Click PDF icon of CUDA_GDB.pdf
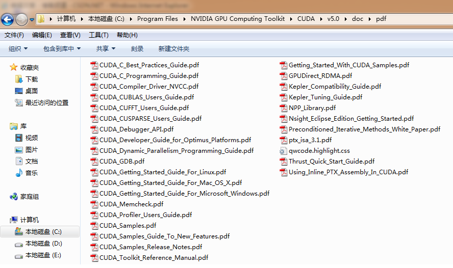453x268 pixels. (94, 162)
